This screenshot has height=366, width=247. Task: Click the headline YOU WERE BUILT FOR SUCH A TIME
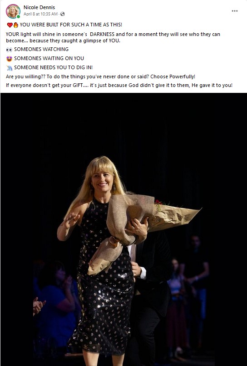coord(71,25)
